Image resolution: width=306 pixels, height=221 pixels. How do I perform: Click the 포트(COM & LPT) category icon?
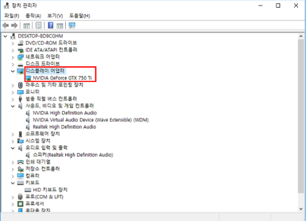pyautogui.click(x=20, y=197)
